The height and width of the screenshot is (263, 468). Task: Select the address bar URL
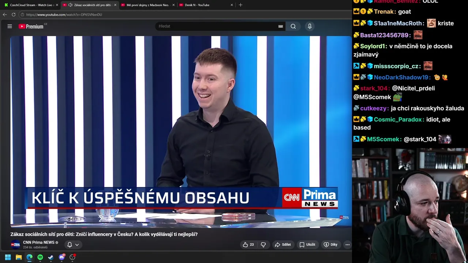[x=64, y=15]
